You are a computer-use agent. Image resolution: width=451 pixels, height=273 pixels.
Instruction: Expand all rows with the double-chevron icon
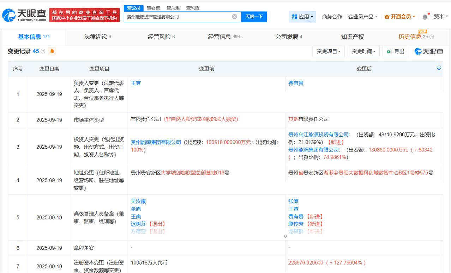(439, 68)
